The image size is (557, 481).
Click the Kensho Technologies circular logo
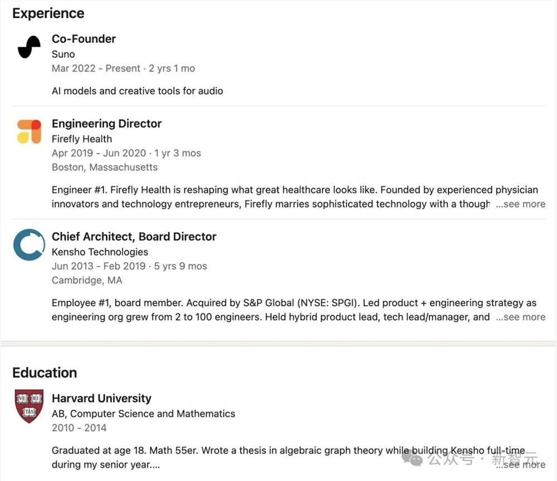click(29, 244)
